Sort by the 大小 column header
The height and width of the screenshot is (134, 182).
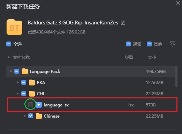152,57
